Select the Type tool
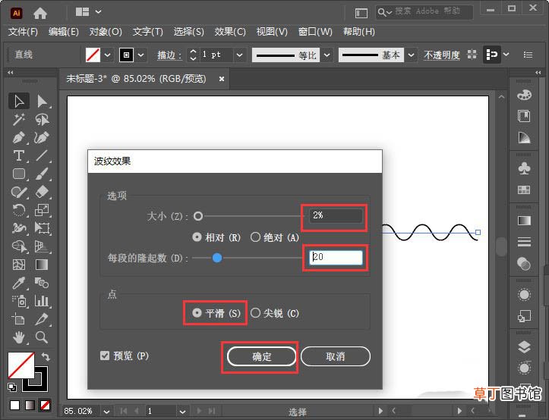Image resolution: width=549 pixels, height=420 pixels. tap(19, 156)
